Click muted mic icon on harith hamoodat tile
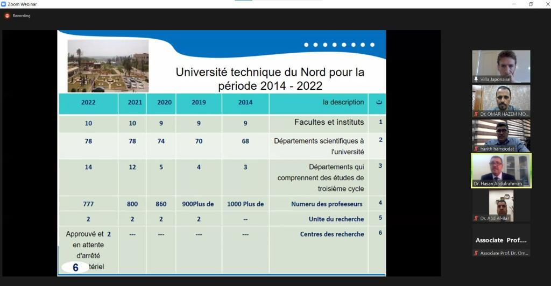Viewport: 551px width, 286px height. [476, 149]
